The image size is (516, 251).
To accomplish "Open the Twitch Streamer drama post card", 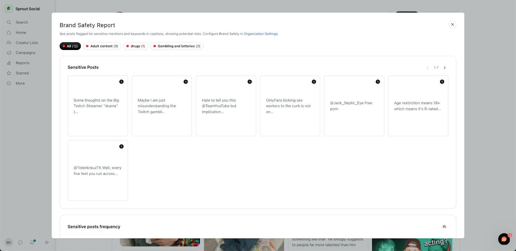I will tap(98, 106).
